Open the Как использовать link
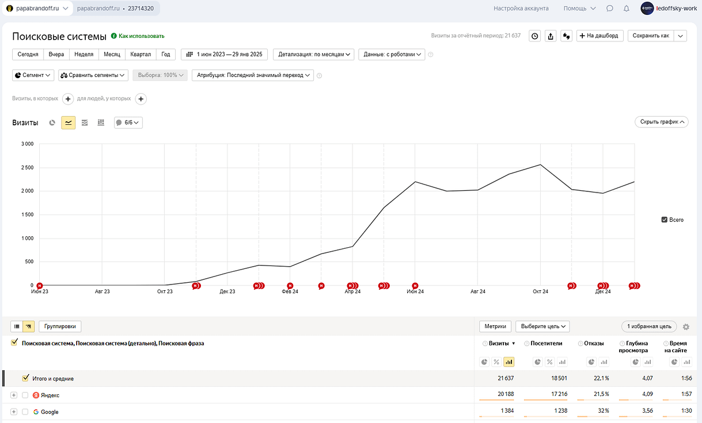This screenshot has height=423, width=702. point(141,36)
